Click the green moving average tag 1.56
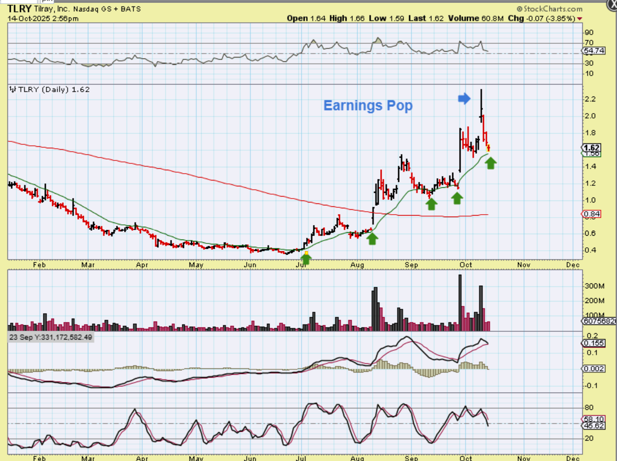The image size is (617, 461). (x=592, y=154)
